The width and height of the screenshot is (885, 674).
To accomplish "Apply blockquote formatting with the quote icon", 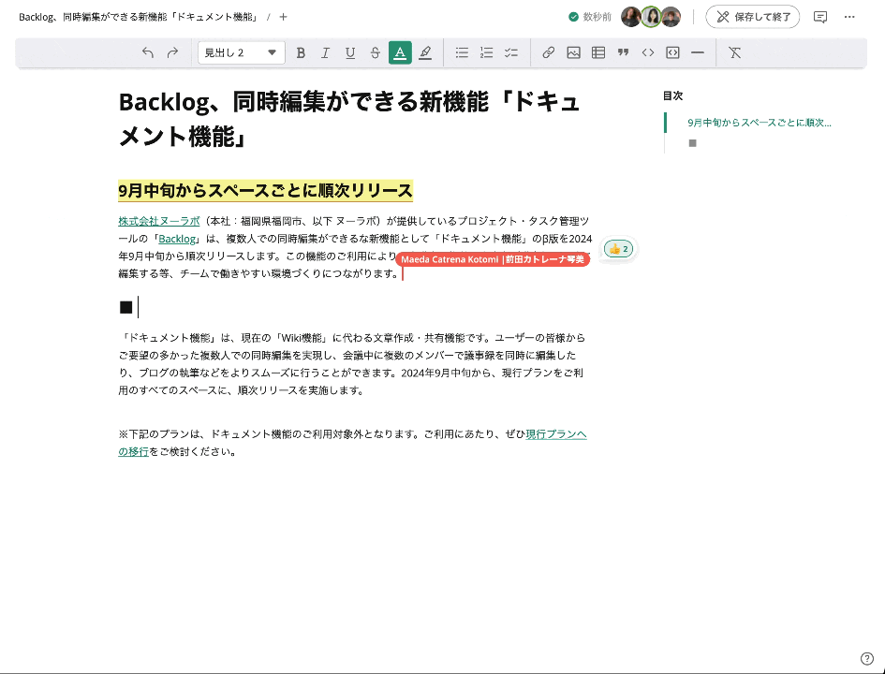I will point(622,52).
